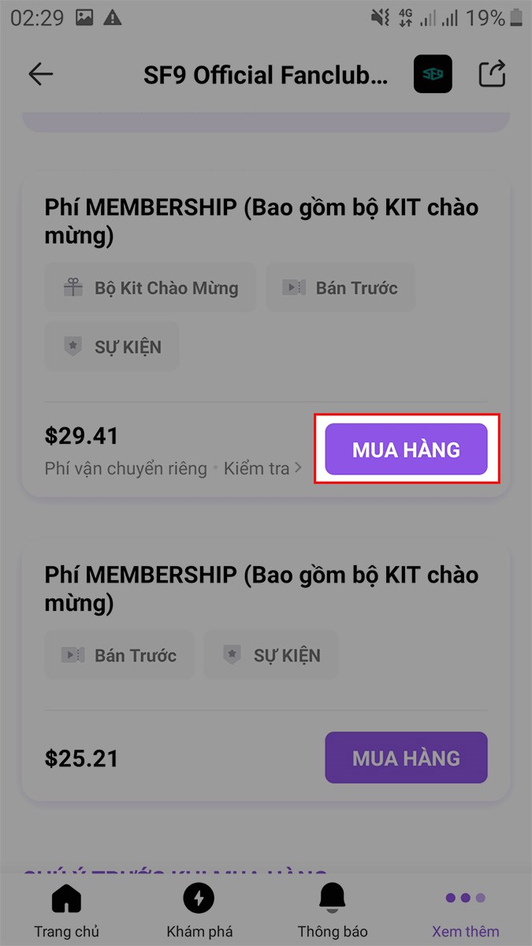Tap the share icon in the header
This screenshot has width=532, height=946.
click(x=492, y=73)
